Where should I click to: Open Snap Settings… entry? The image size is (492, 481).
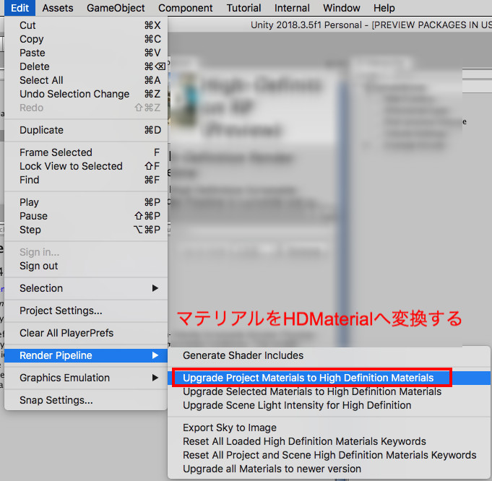pos(86,400)
